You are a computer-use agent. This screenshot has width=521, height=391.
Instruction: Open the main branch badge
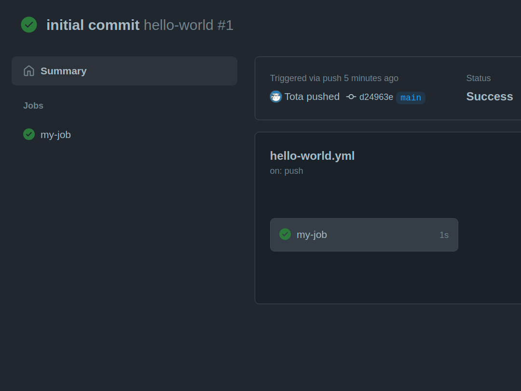(x=411, y=98)
